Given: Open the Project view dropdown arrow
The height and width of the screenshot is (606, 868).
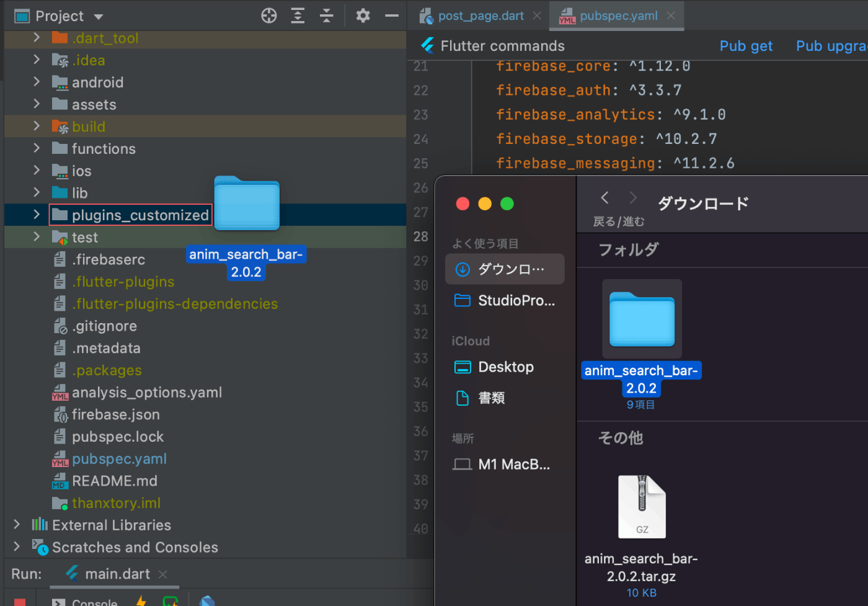Looking at the screenshot, I should pos(99,17).
